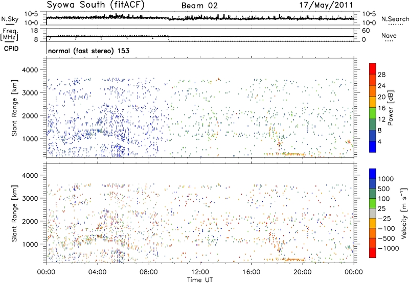The width and height of the screenshot is (409, 283).
Task: Click the title 'Syowa South (fitACF)'
Action: tap(96, 5)
